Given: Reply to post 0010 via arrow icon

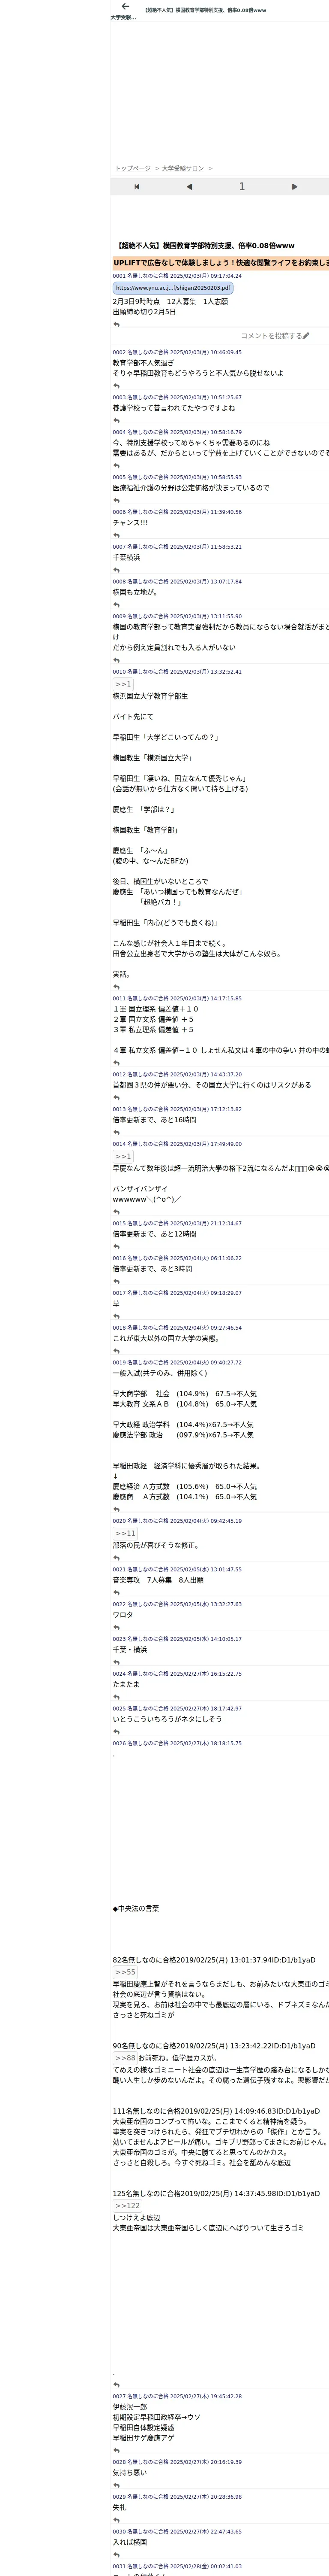Looking at the screenshot, I should pos(117,987).
